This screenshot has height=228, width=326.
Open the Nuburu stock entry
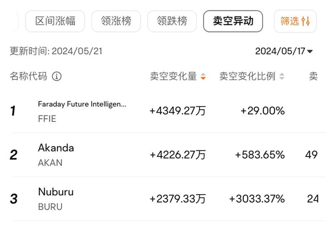pos(56,192)
